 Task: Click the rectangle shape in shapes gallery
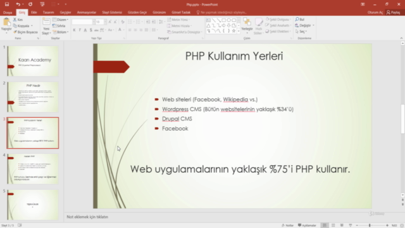tap(223, 20)
